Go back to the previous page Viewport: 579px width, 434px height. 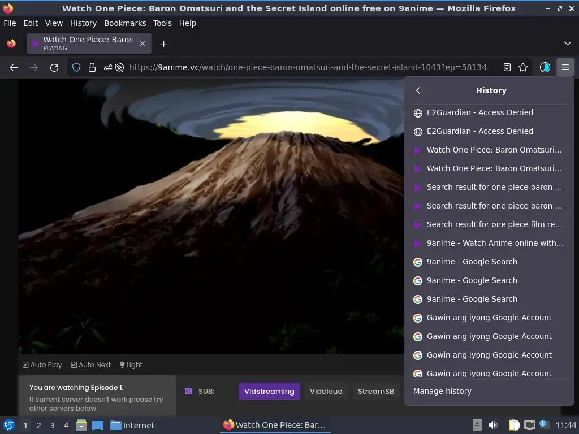[x=14, y=68]
